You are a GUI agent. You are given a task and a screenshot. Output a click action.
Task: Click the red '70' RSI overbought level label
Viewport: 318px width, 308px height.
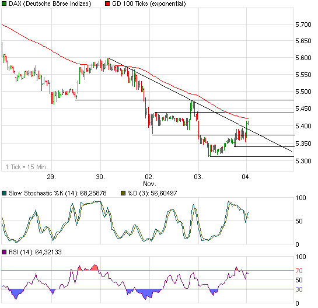(299, 271)
